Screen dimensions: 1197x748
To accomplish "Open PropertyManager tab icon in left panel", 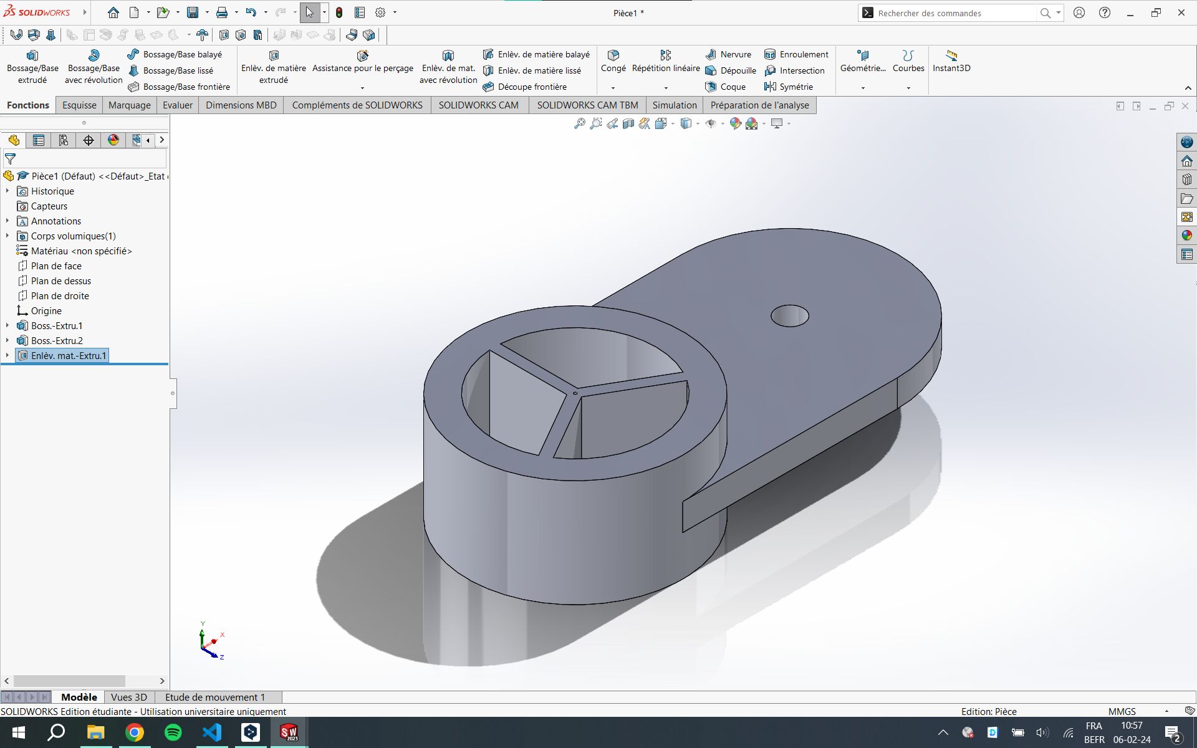I will point(39,140).
